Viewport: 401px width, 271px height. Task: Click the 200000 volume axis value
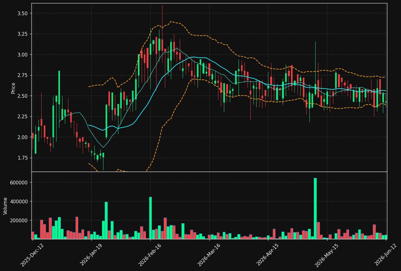20,220
